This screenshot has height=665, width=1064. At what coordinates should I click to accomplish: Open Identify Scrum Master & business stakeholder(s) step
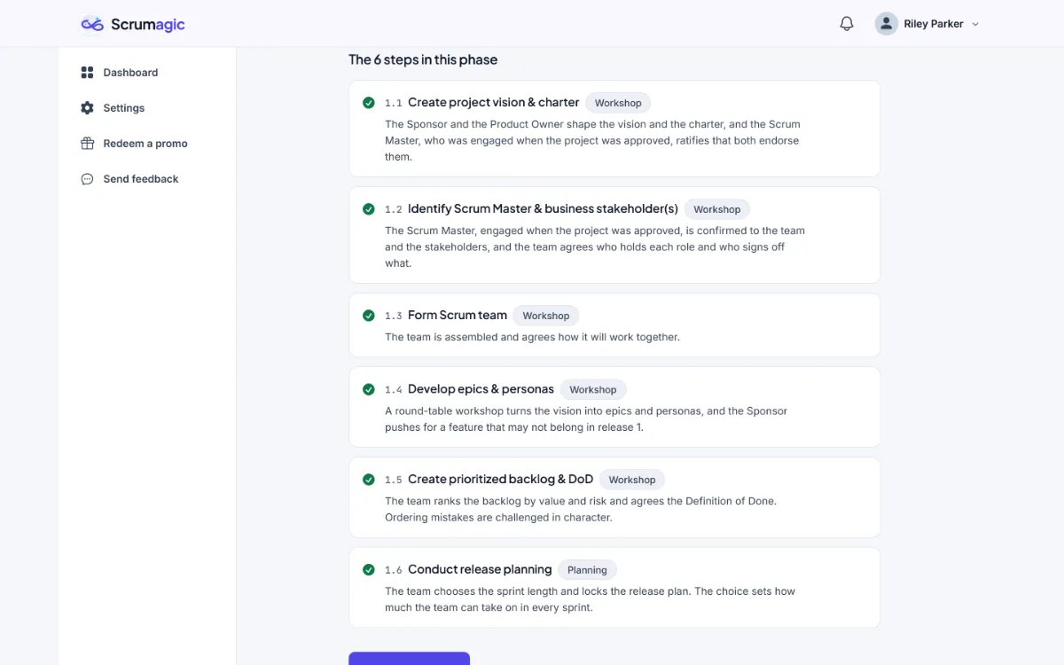coord(543,208)
